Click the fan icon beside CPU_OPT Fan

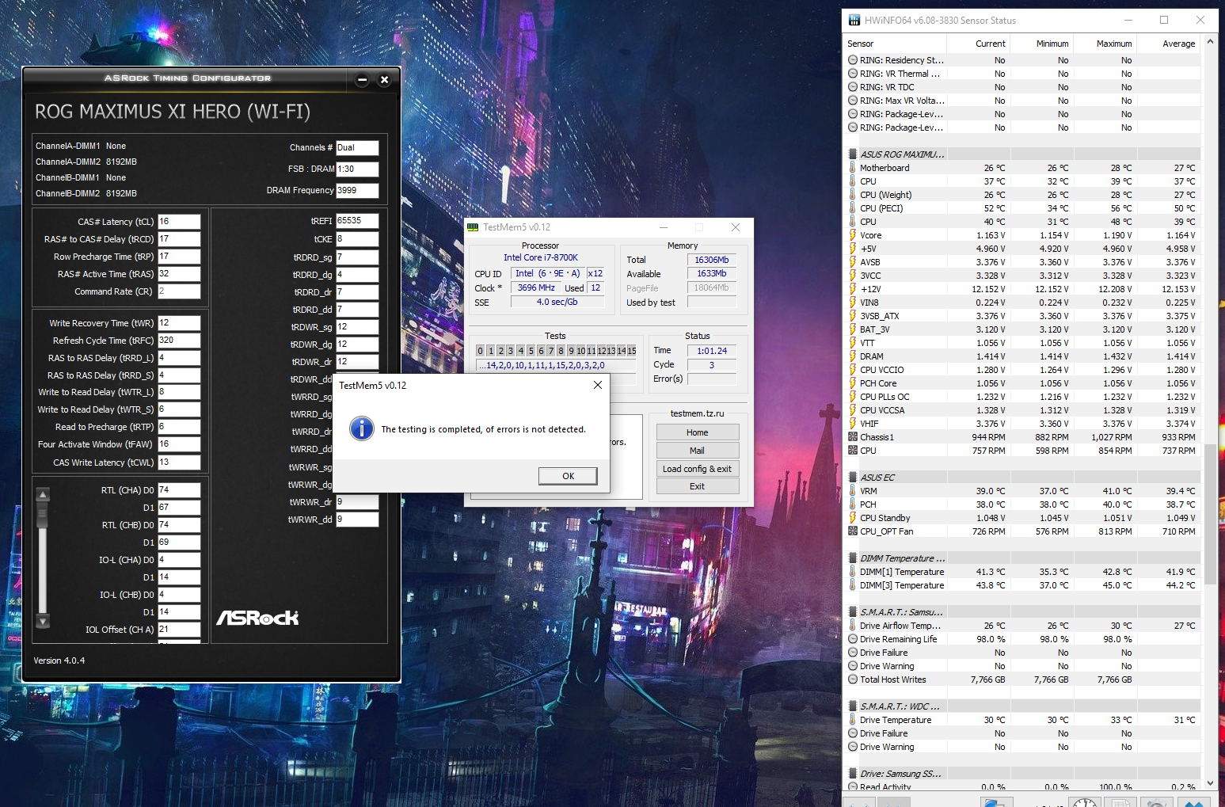853,531
